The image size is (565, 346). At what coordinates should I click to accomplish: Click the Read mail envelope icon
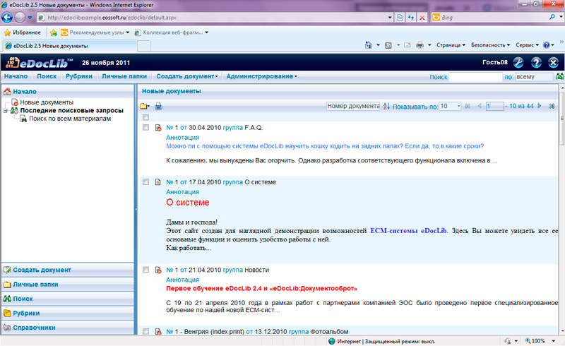point(408,45)
